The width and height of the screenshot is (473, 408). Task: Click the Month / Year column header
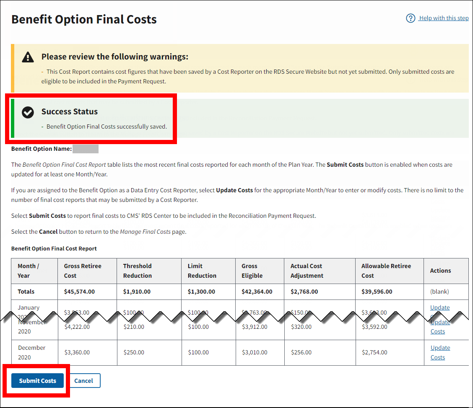pyautogui.click(x=29, y=271)
